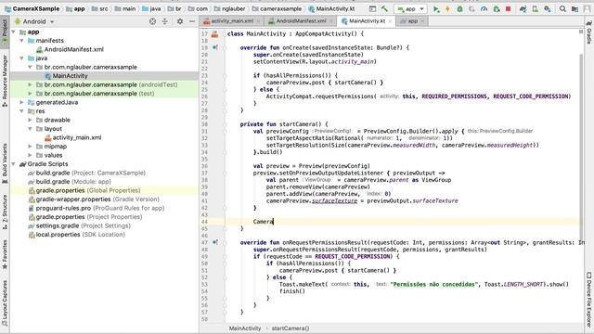Click Run with Coverage icon
The width and height of the screenshot is (594, 334).
471,8
